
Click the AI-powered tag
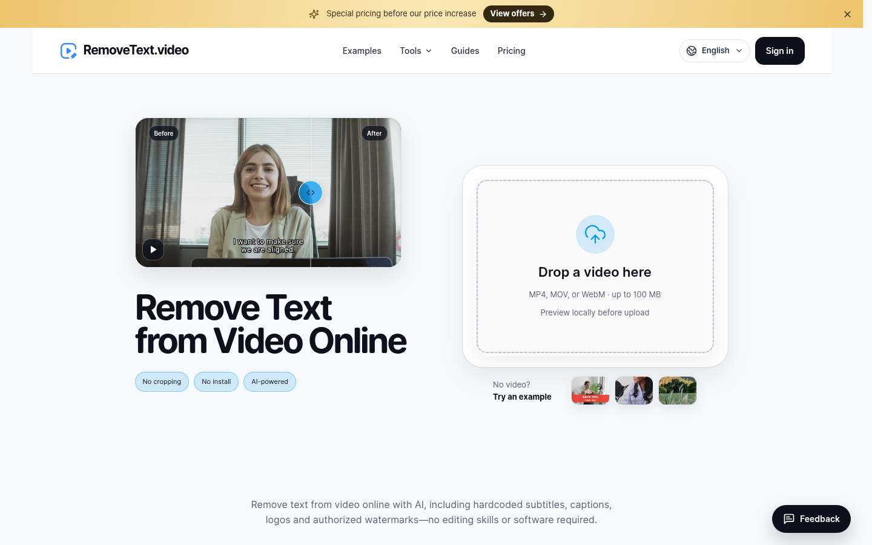[269, 382]
